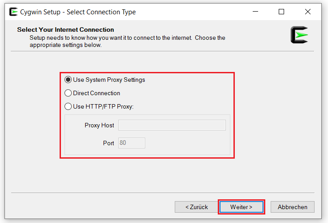Click the 'Setup needs to know' description text
328x223 pixels.
coord(127,38)
